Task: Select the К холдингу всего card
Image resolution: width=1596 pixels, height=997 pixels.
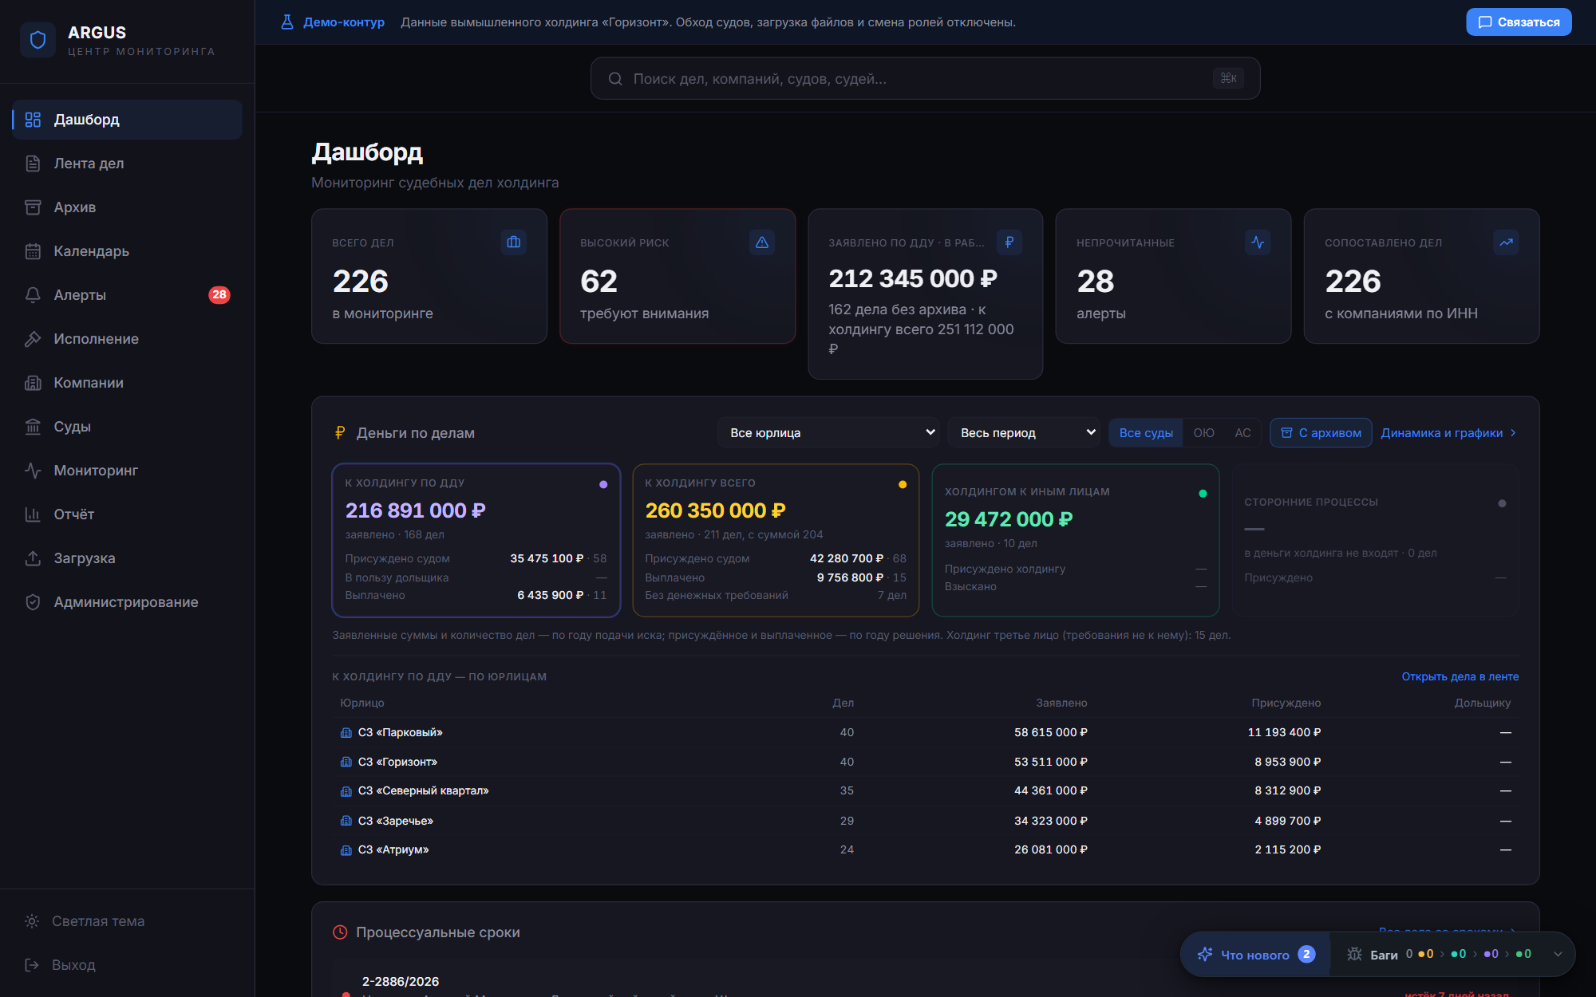Action: coord(776,540)
